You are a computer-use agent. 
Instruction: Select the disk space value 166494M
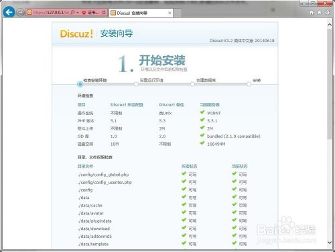[216, 144]
